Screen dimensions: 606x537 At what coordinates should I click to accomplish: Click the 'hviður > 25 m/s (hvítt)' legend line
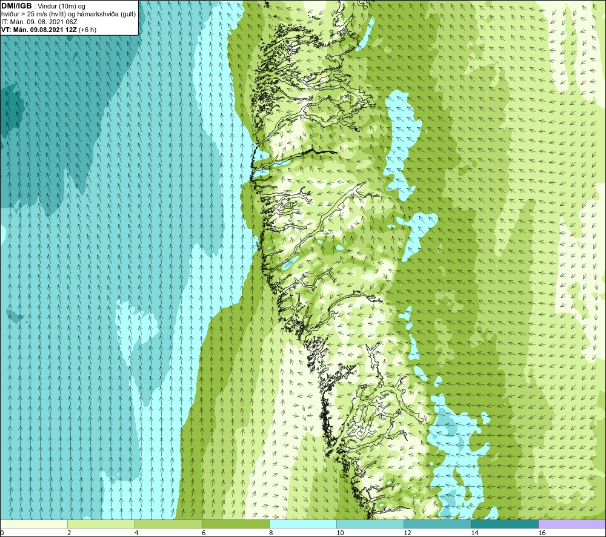68,14
